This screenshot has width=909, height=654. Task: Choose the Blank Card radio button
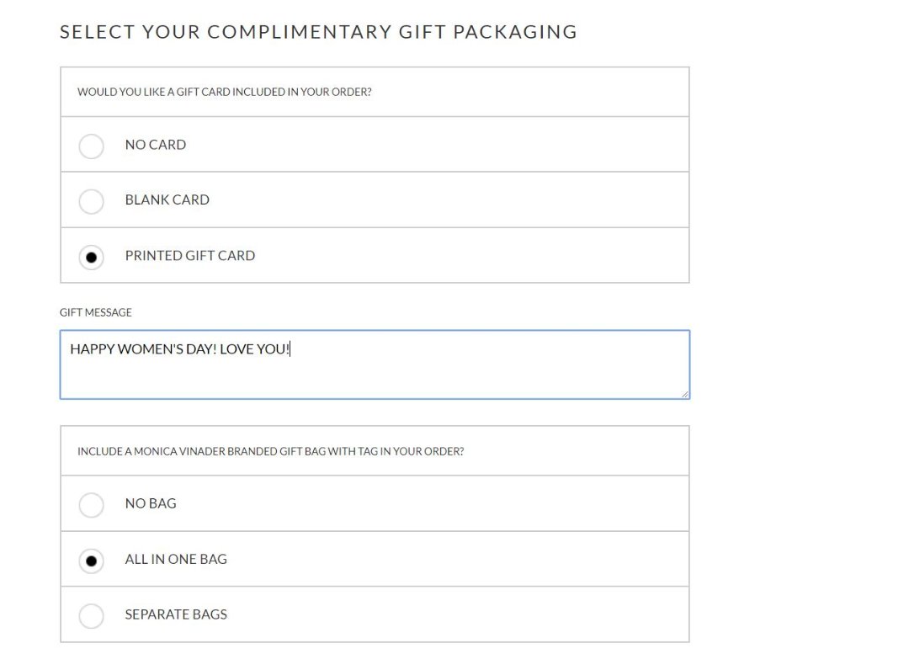(91, 201)
